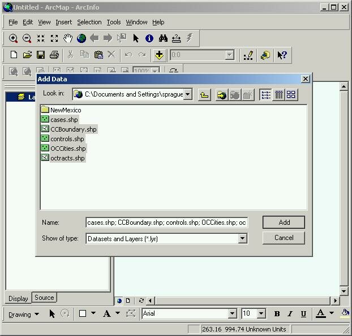
Task: Open the View menu
Action: pyautogui.click(x=44, y=22)
